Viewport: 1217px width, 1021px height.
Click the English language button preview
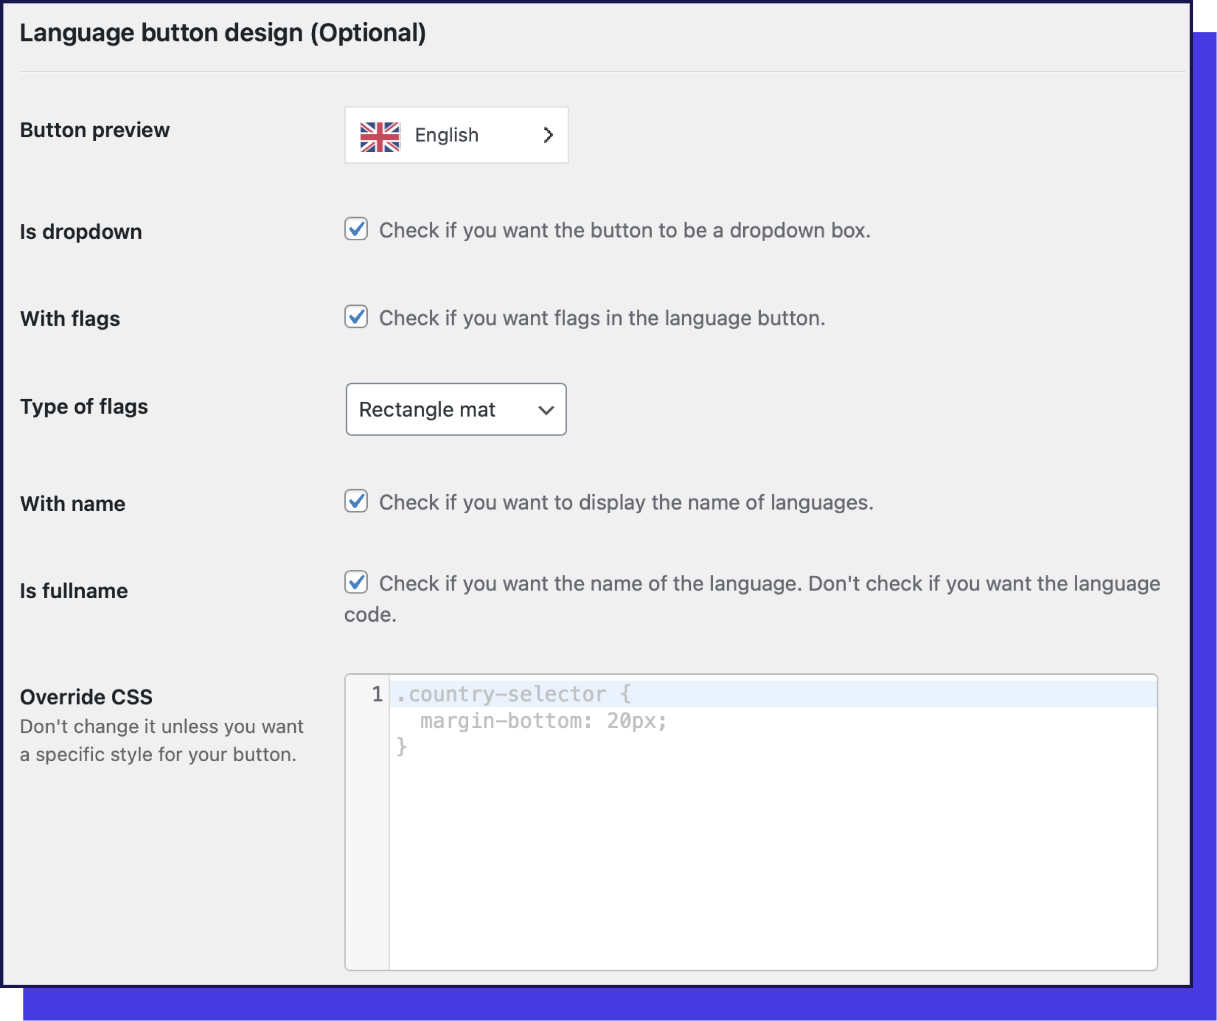[x=456, y=135]
